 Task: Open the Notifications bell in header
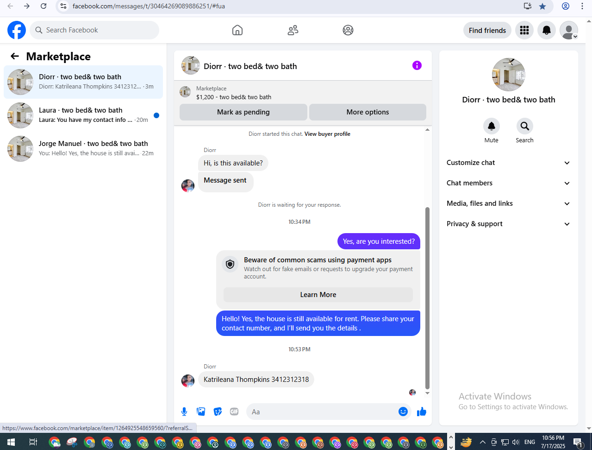tap(547, 30)
